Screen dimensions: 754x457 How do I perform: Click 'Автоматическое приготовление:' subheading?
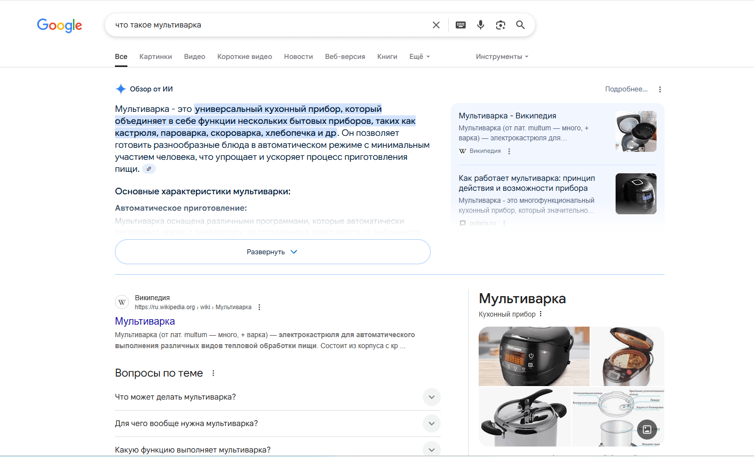[x=181, y=208]
